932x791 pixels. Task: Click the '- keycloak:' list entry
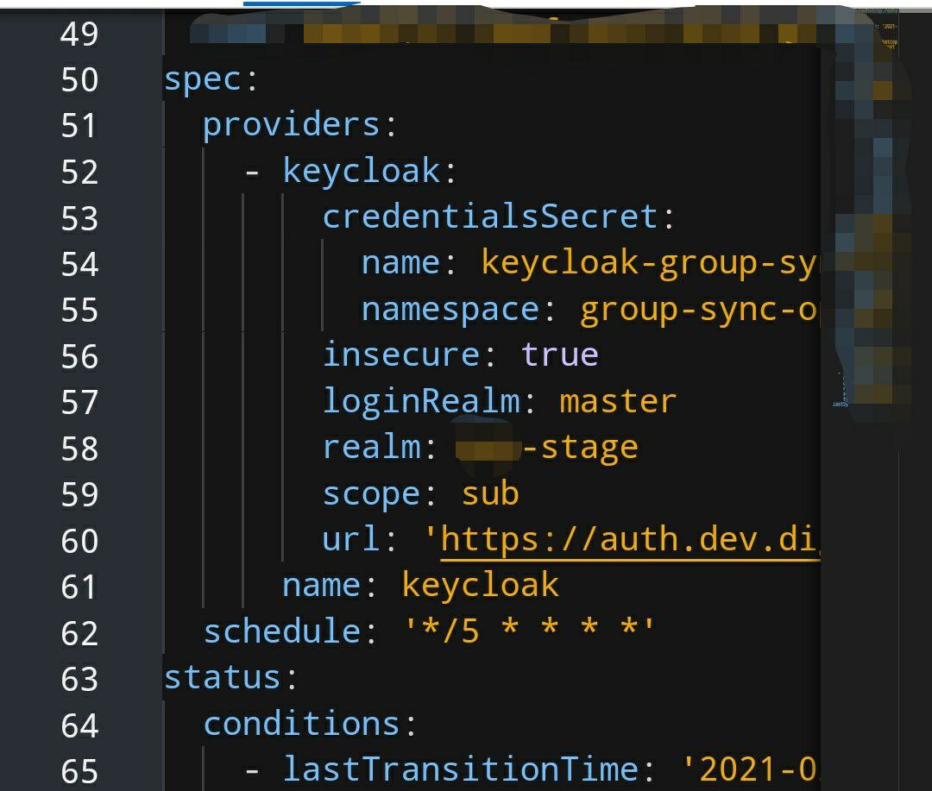tap(350, 171)
